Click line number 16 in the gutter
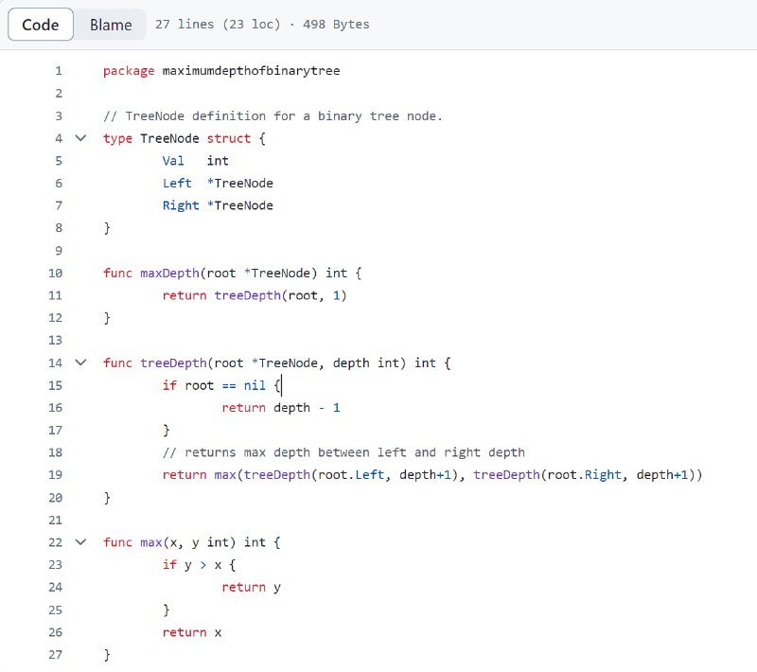The height and width of the screenshot is (672, 757). (x=56, y=408)
